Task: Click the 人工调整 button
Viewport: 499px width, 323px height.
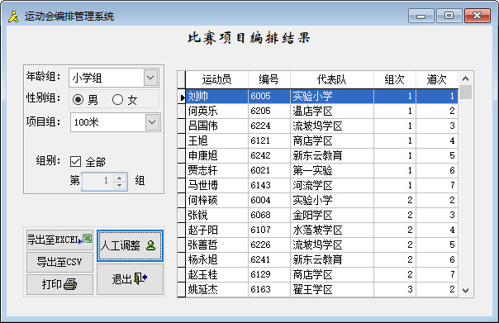Action: click(x=131, y=245)
